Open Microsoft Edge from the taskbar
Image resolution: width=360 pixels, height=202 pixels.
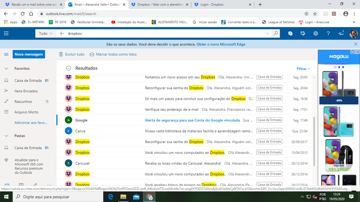pos(110,197)
